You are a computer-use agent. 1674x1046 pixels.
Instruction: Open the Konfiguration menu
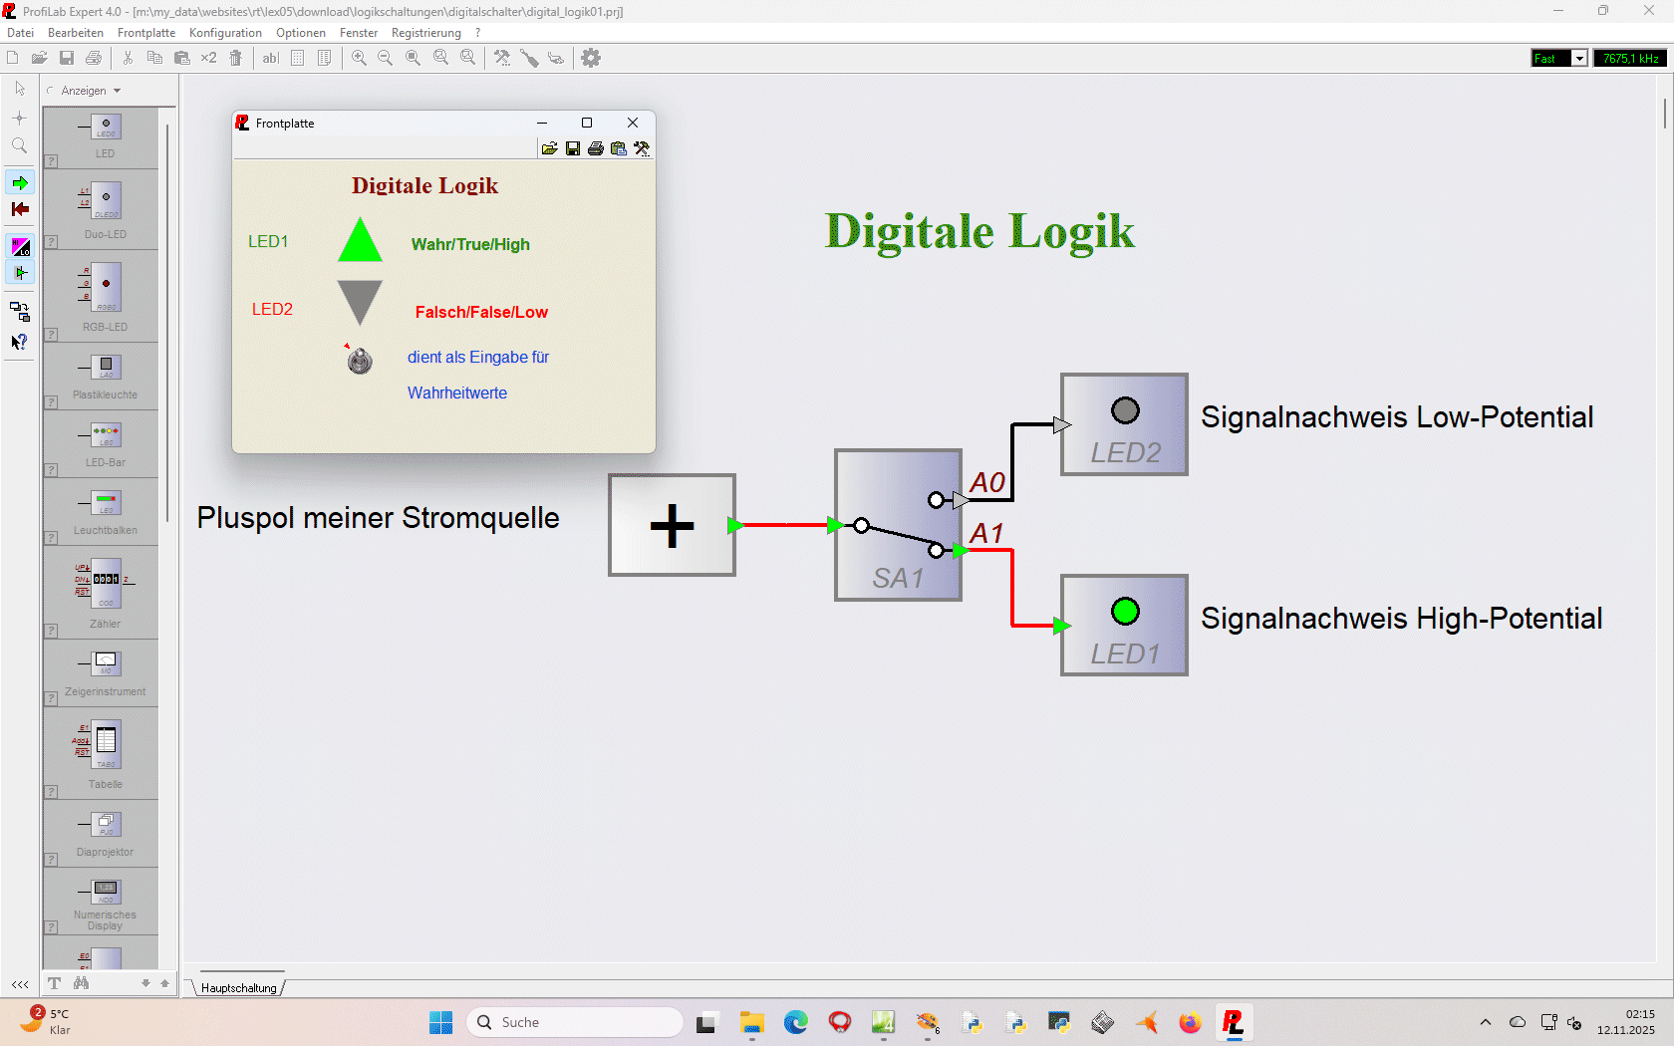225,33
